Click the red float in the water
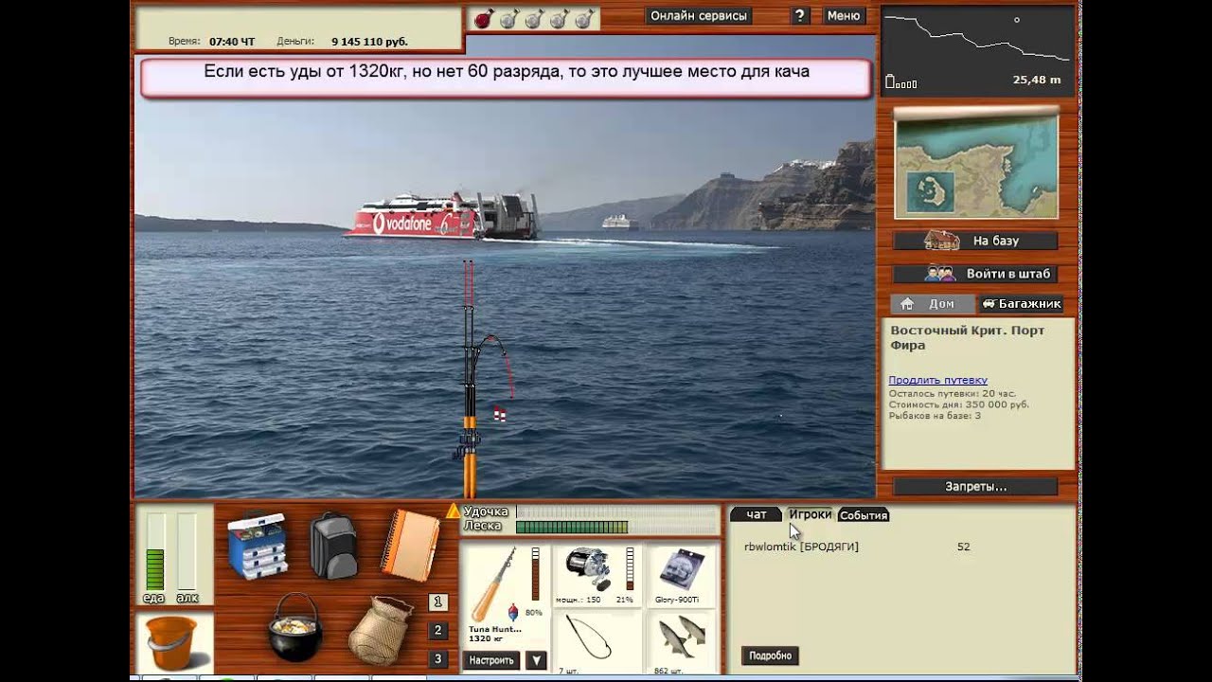 click(499, 414)
